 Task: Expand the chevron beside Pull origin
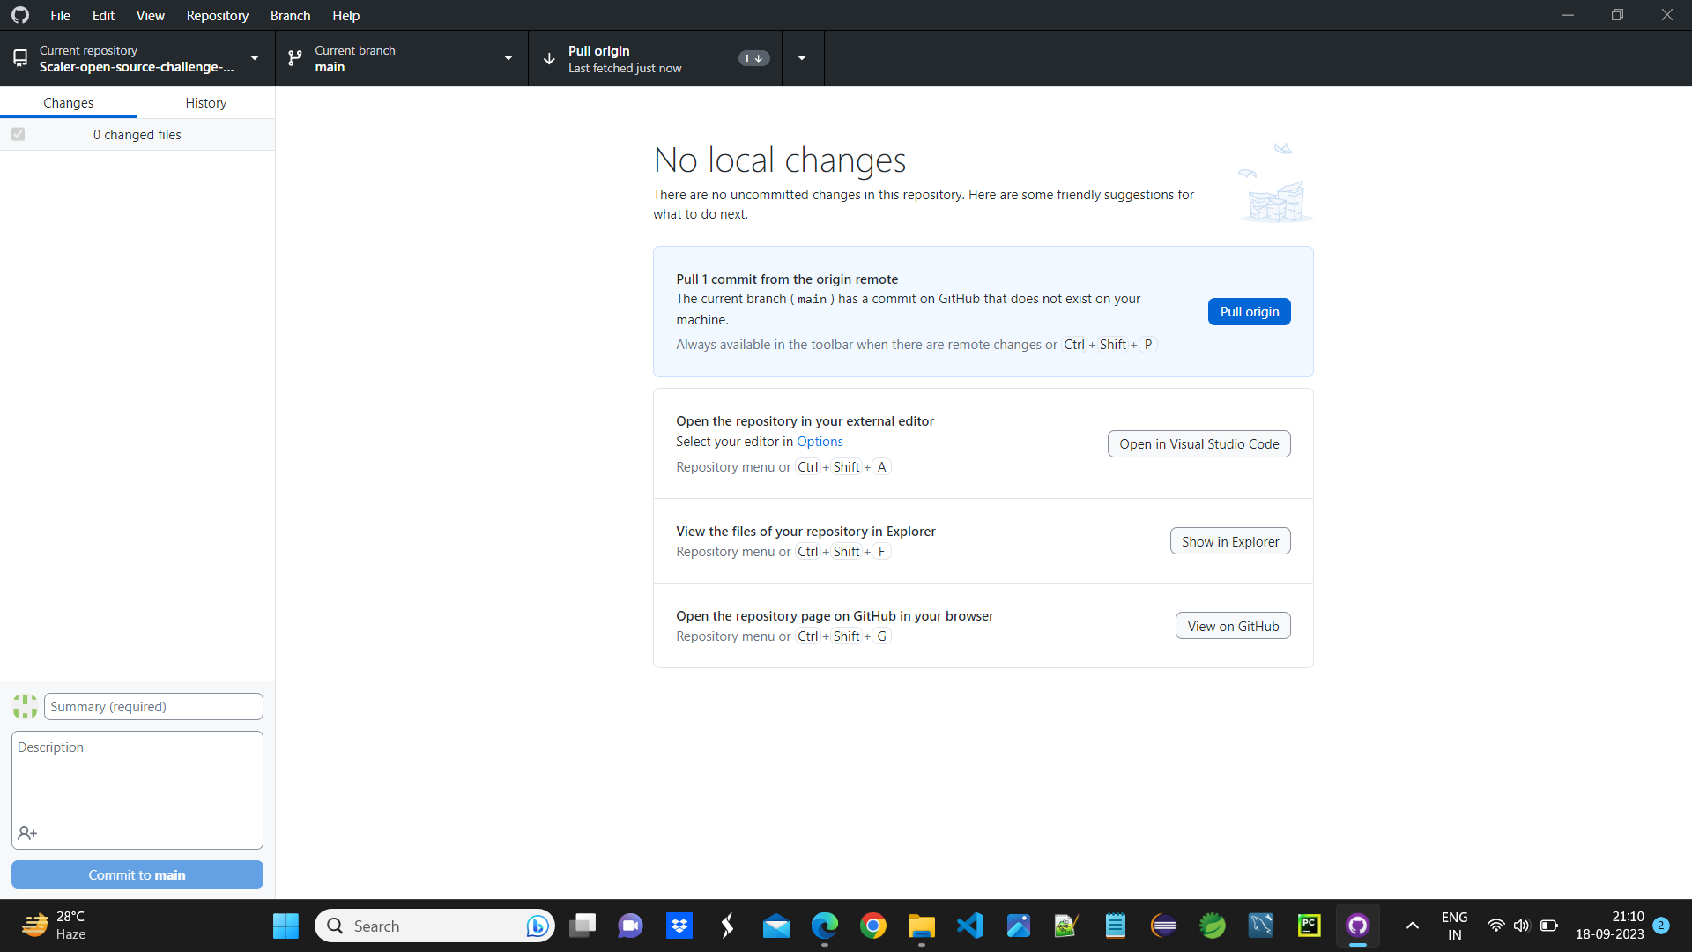pos(802,57)
